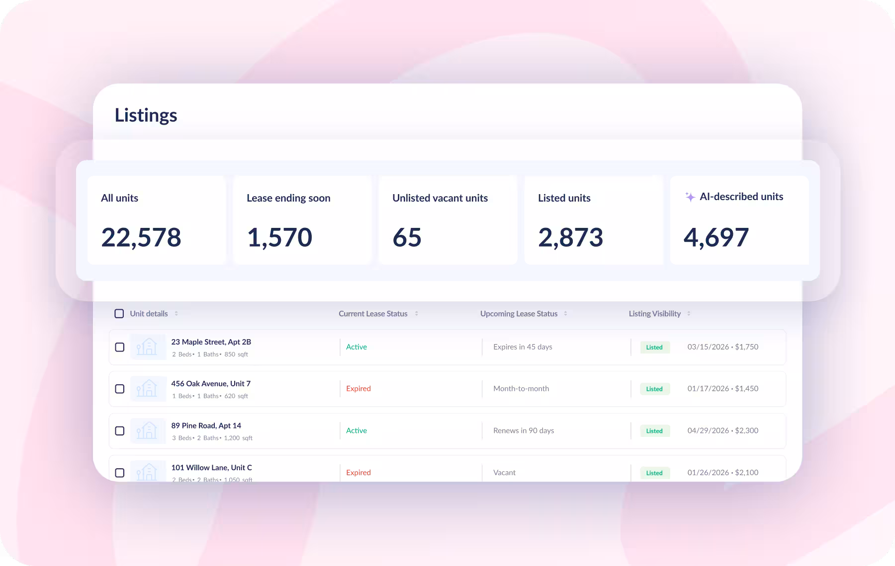This screenshot has height=566, width=895.
Task: Sort by Upcoming Lease Status column arrows
Action: coord(565,313)
